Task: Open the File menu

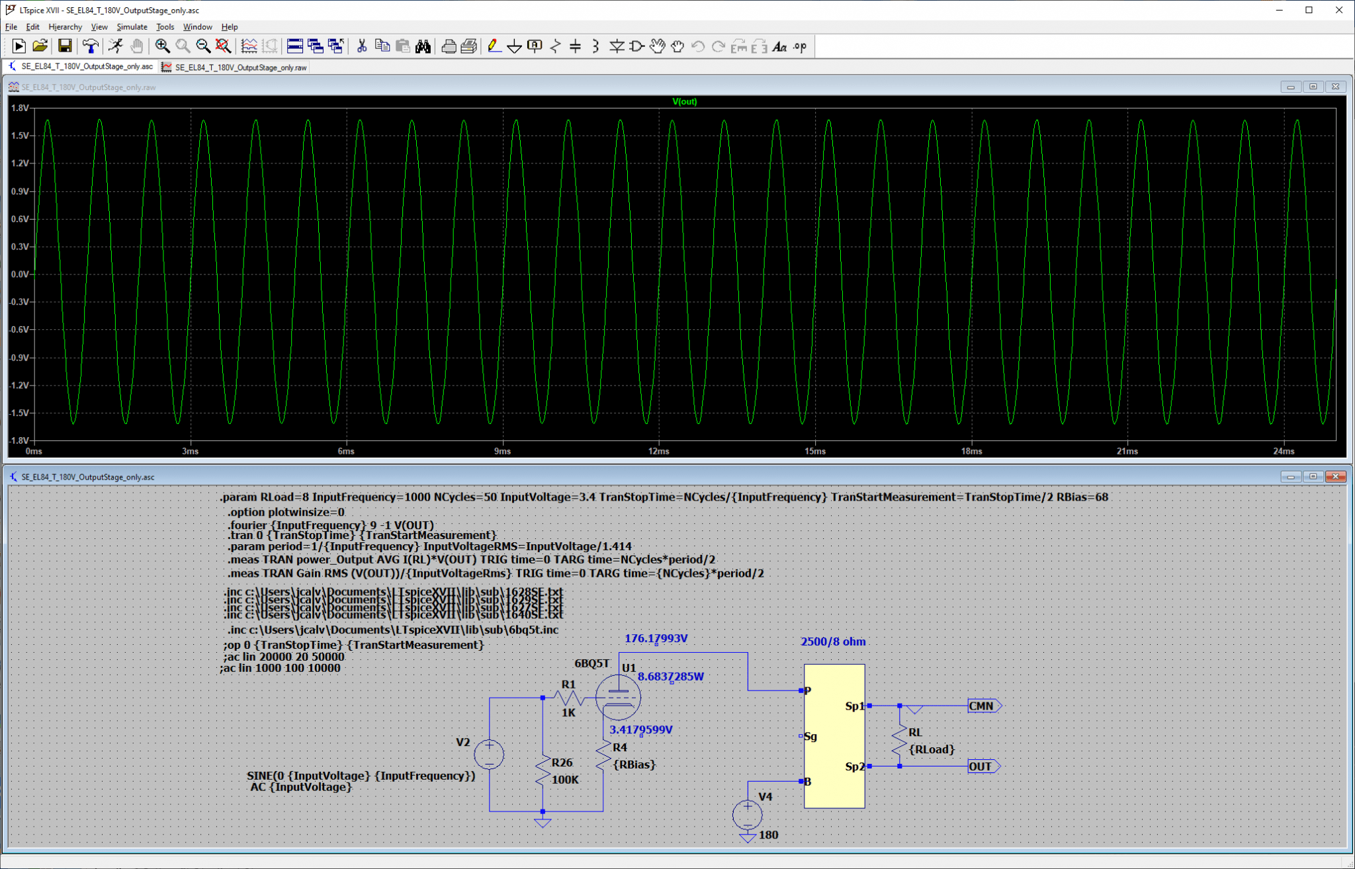Action: [11, 26]
